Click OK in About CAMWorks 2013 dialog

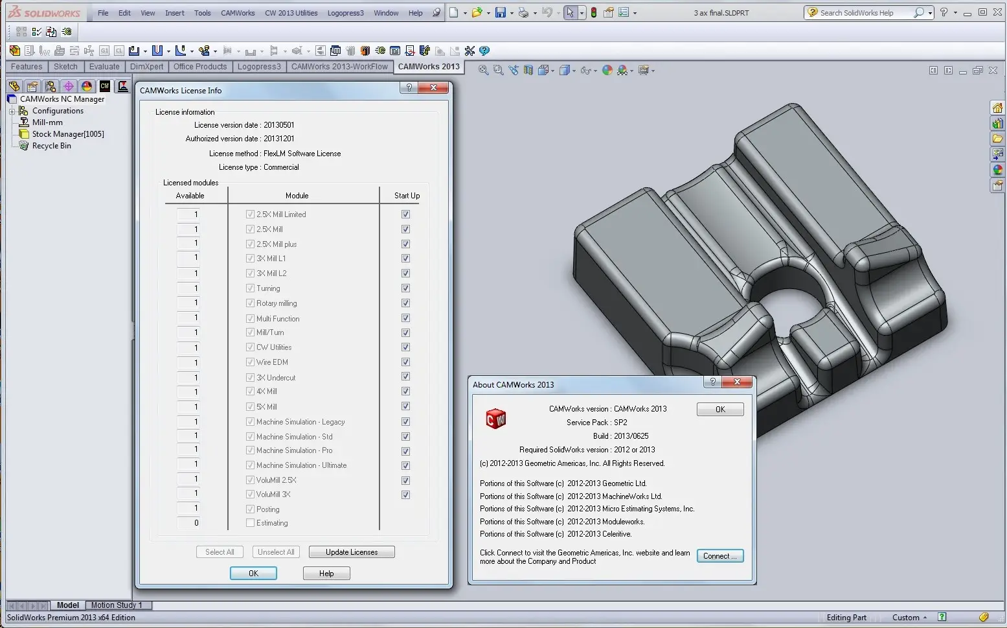pos(720,410)
